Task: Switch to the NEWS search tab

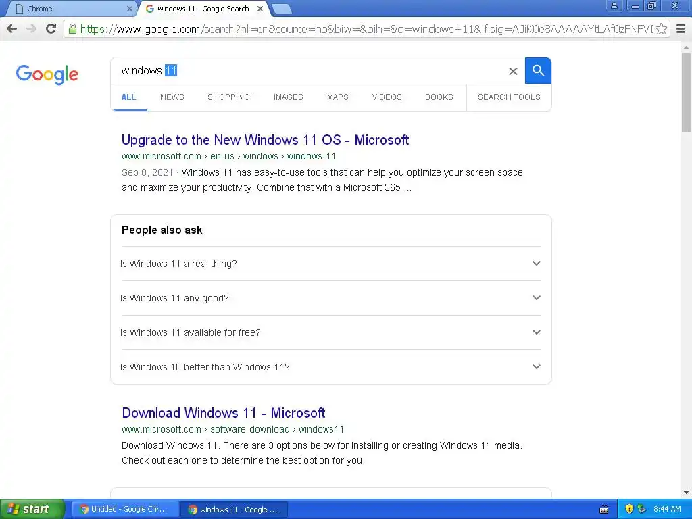Action: pyautogui.click(x=172, y=97)
